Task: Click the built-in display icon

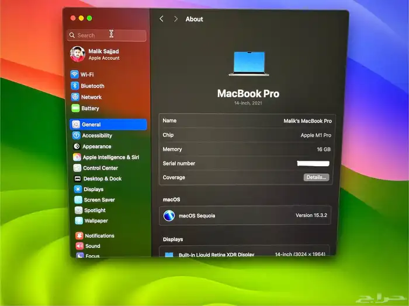Action: click(x=169, y=255)
